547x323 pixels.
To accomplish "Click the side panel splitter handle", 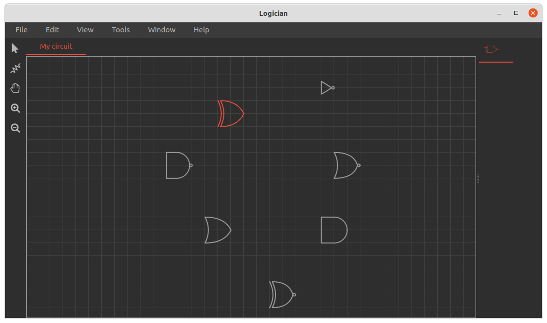I will pyautogui.click(x=478, y=178).
